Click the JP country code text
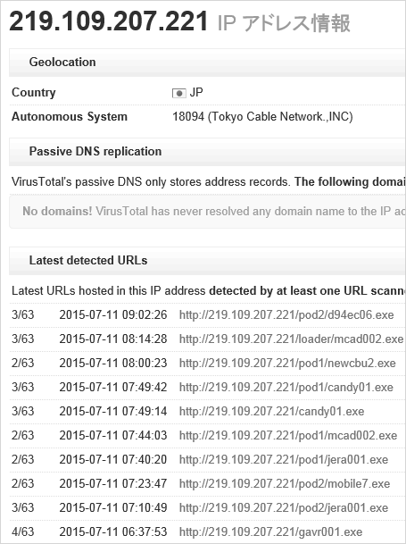This screenshot has width=406, height=544. point(196,93)
